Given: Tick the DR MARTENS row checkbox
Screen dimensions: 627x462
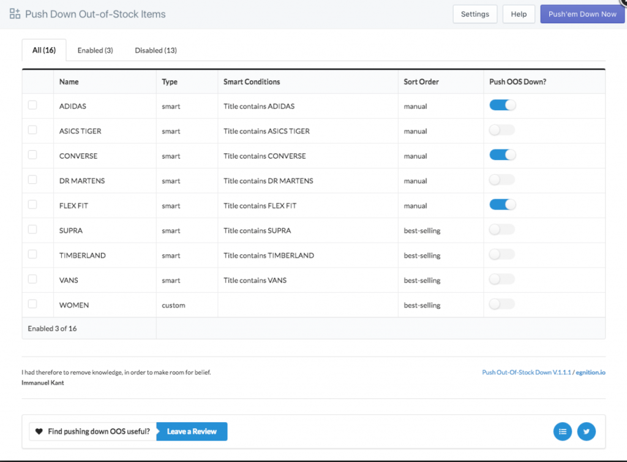Looking at the screenshot, I should click(32, 180).
